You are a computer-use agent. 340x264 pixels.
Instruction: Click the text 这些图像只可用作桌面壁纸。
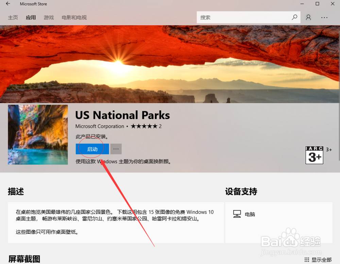[x=47, y=232]
